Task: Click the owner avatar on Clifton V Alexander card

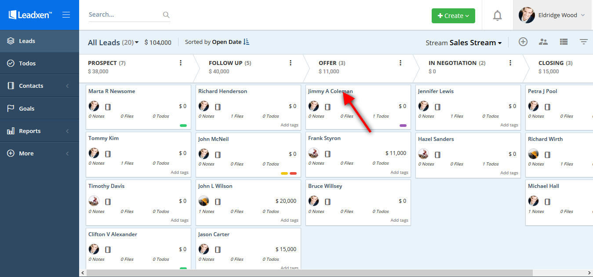Action: click(94, 249)
